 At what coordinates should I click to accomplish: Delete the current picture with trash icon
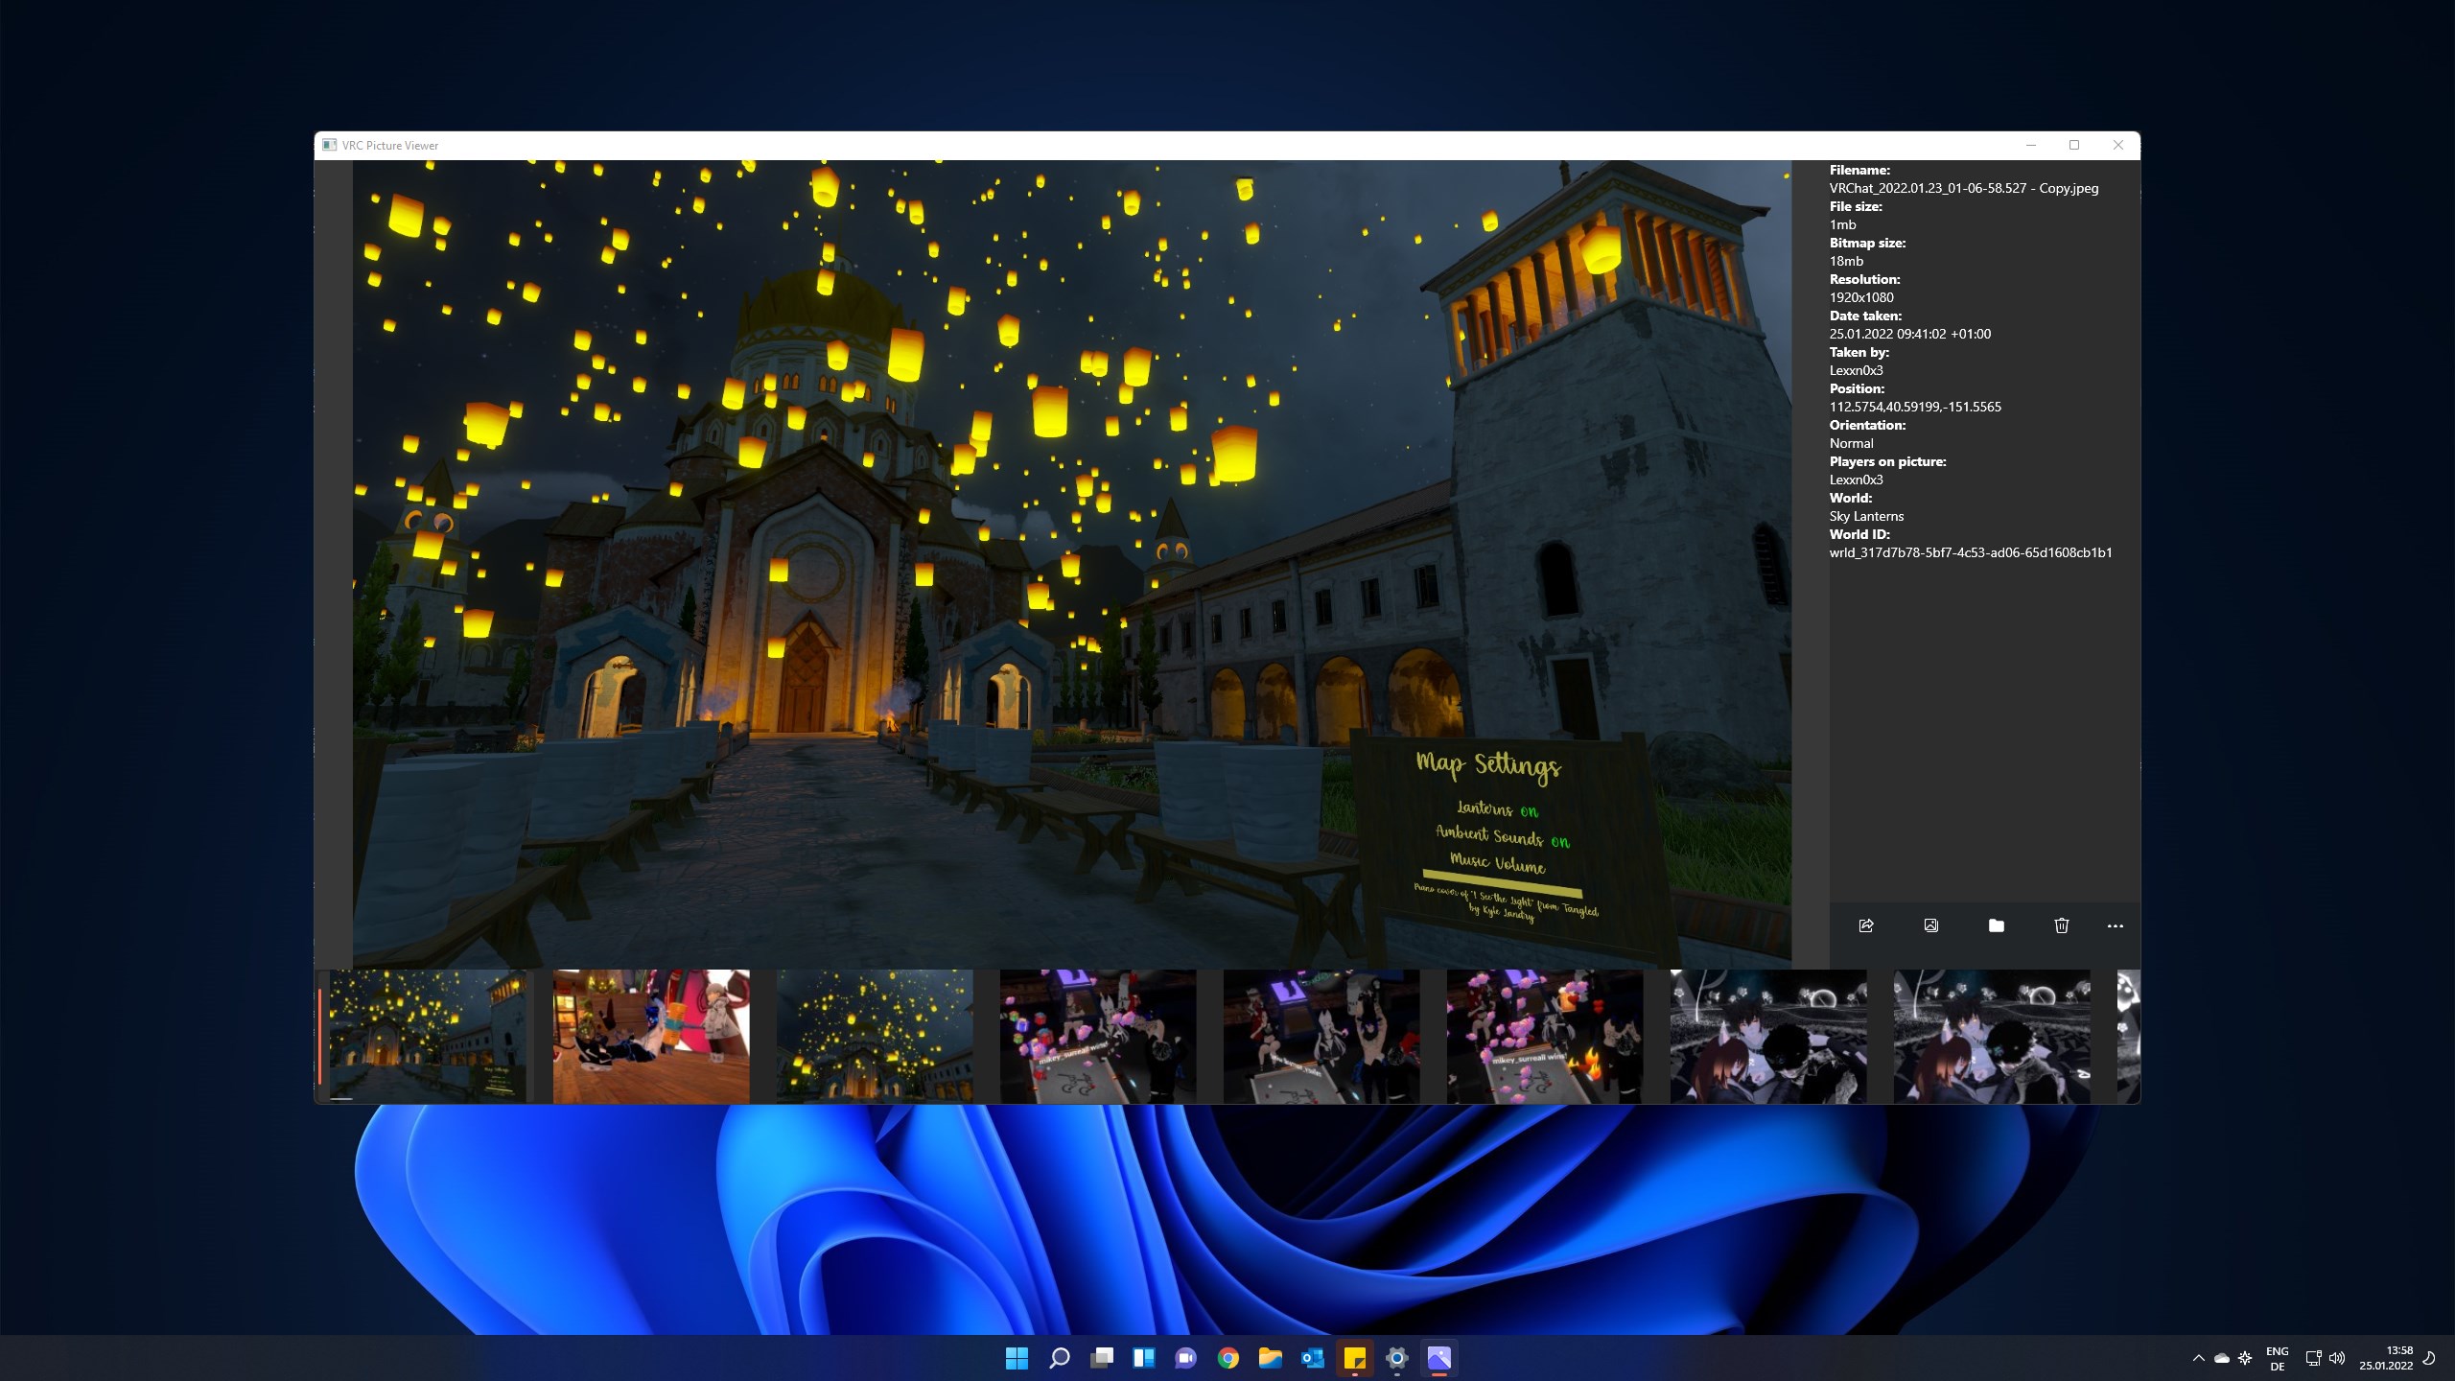tap(2062, 925)
